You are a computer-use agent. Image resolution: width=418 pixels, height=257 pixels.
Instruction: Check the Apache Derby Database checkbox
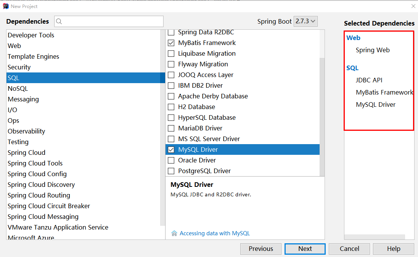(171, 96)
